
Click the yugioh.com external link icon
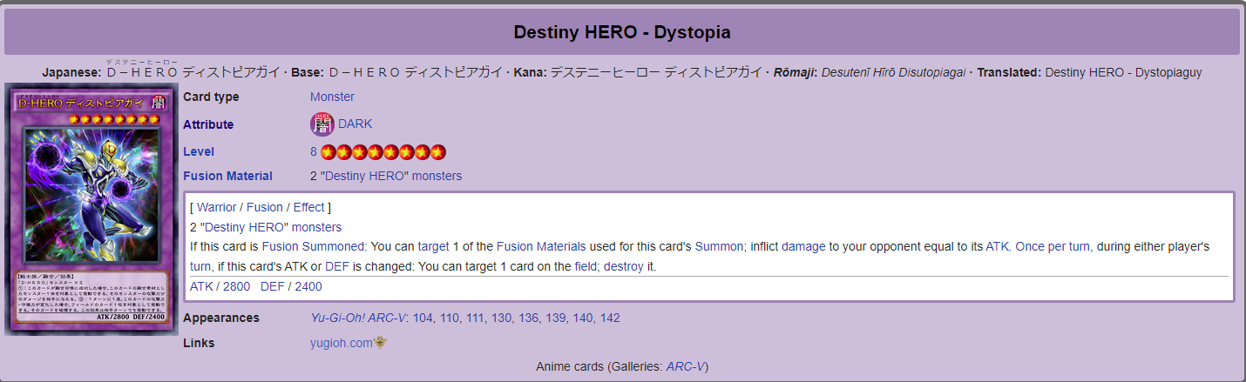tap(381, 343)
